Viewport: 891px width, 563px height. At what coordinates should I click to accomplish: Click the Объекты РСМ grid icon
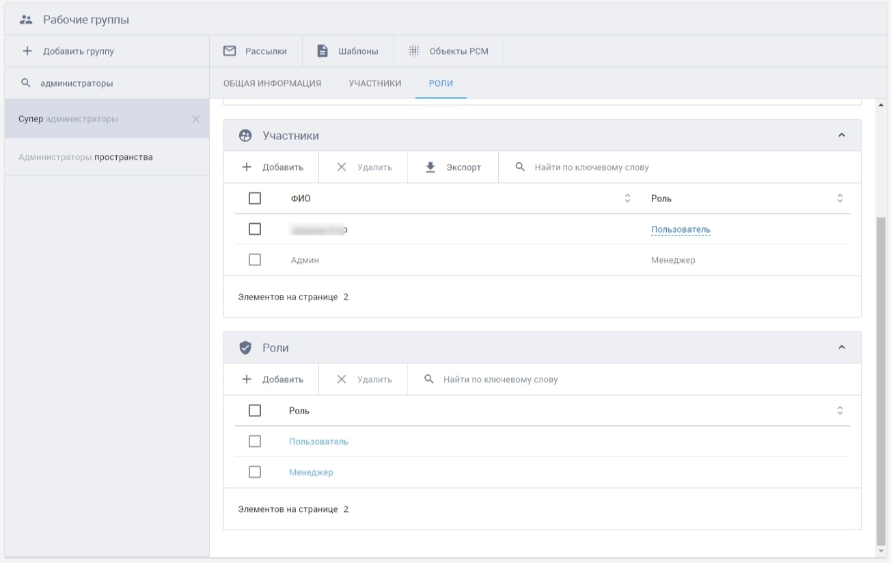(x=413, y=51)
